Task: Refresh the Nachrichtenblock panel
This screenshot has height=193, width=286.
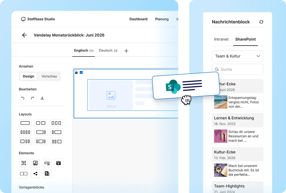Action: tap(261, 22)
